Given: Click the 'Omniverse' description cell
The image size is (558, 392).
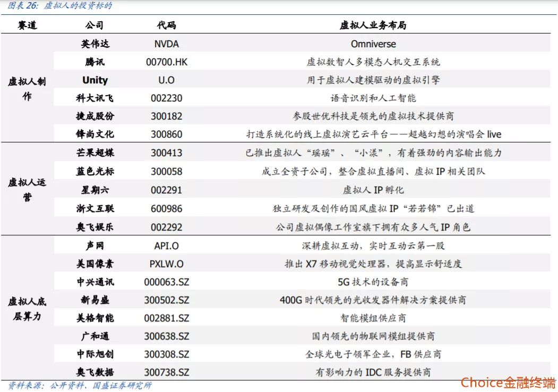Looking at the screenshot, I should [373, 44].
